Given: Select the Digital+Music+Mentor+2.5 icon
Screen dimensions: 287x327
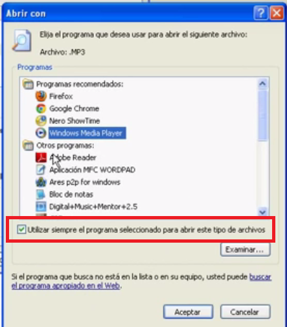Looking at the screenshot, I should pos(41,206).
